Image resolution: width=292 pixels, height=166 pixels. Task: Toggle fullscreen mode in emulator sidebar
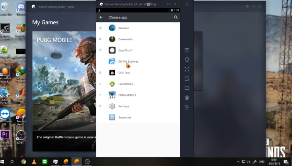(x=187, y=69)
